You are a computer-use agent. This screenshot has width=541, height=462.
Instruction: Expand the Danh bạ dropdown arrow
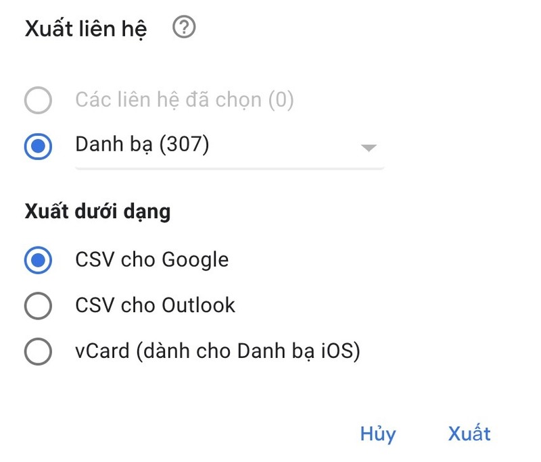(x=368, y=148)
